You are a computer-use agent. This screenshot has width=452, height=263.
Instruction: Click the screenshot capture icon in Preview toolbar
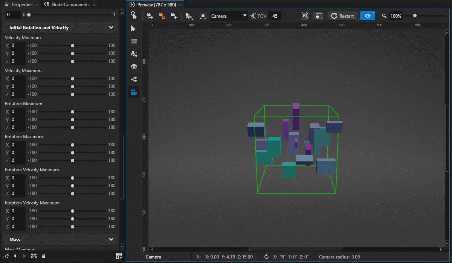pyautogui.click(x=304, y=16)
